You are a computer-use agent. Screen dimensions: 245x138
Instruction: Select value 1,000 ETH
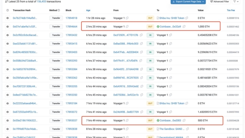[204, 26]
